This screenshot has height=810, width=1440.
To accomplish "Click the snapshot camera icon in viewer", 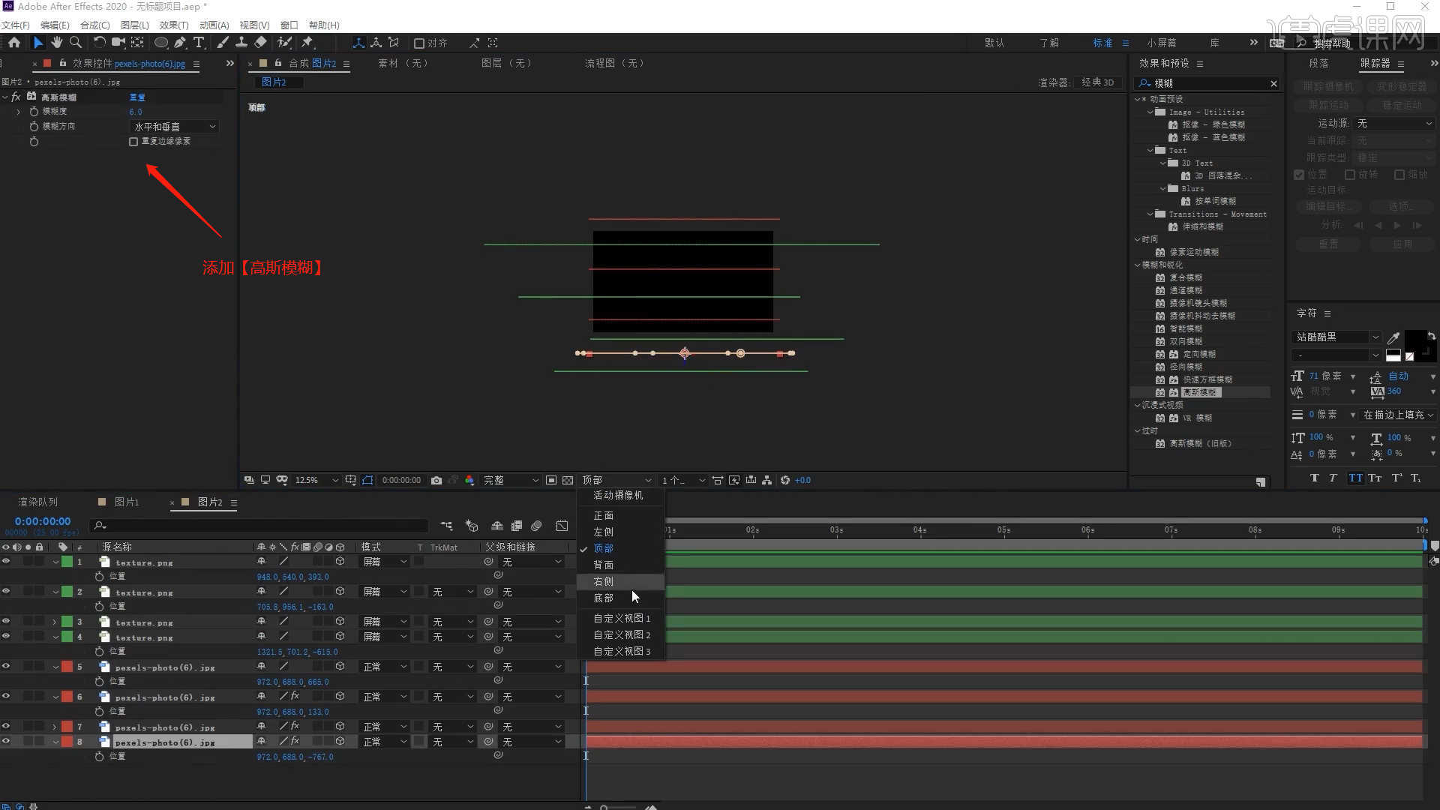I will point(436,480).
